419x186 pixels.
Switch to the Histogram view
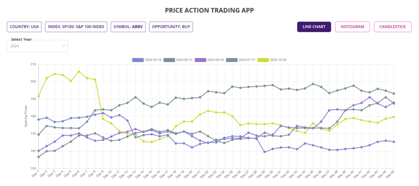[x=352, y=27]
